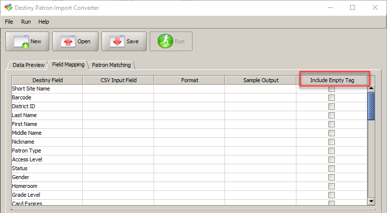Click the Open toolbar button with red up arrow

[75, 41]
